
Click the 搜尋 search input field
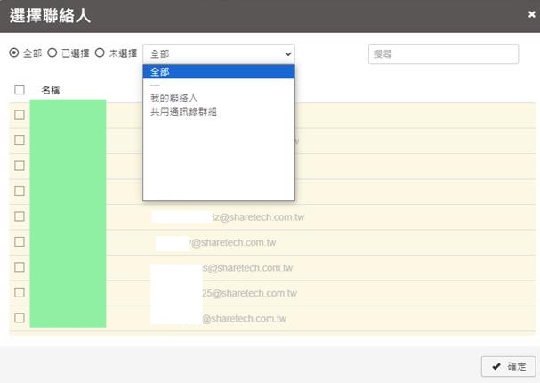pyautogui.click(x=443, y=54)
